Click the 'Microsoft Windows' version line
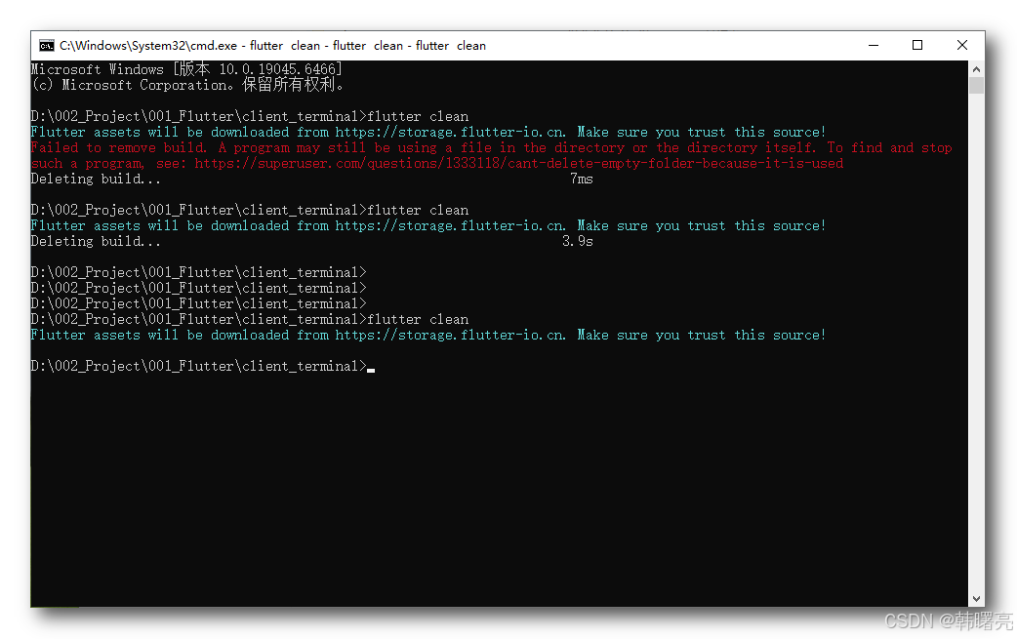This screenshot has height=639, width=1017. (186, 68)
